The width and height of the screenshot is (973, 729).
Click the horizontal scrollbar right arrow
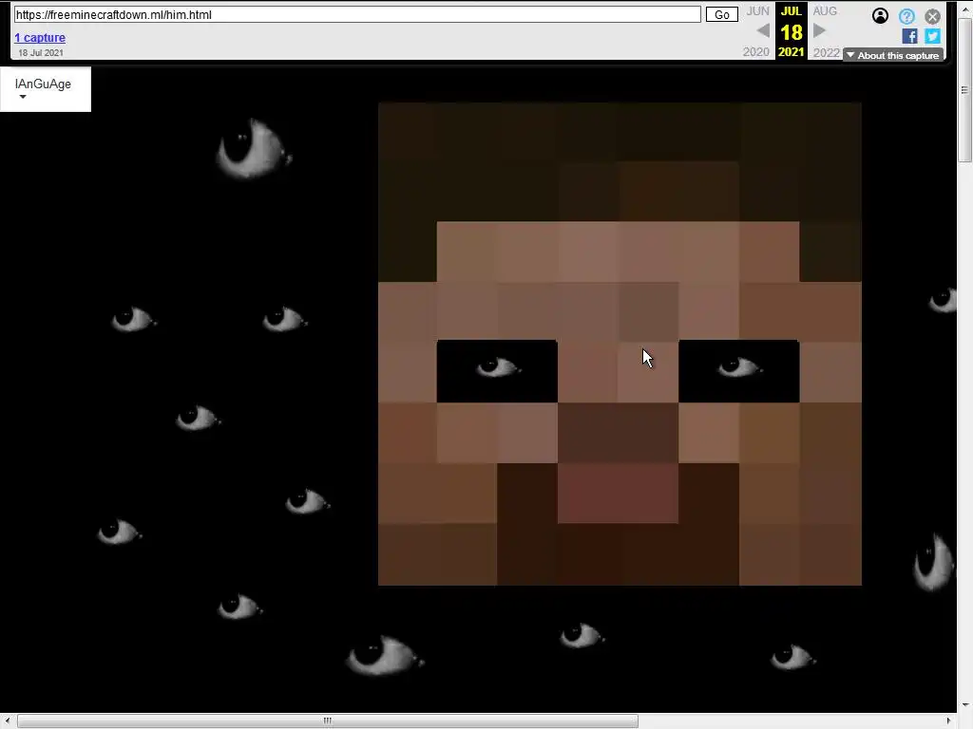click(949, 721)
